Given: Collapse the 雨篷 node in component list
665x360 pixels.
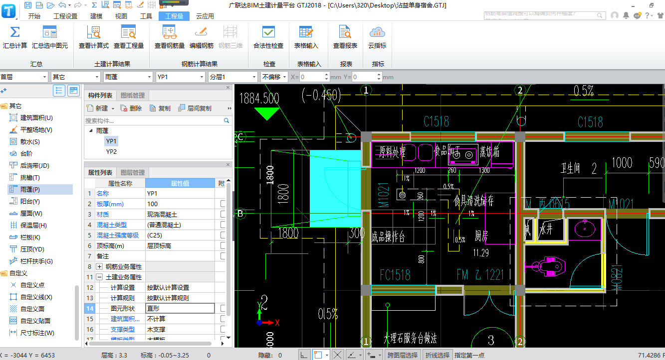Looking at the screenshot, I should tap(91, 131).
